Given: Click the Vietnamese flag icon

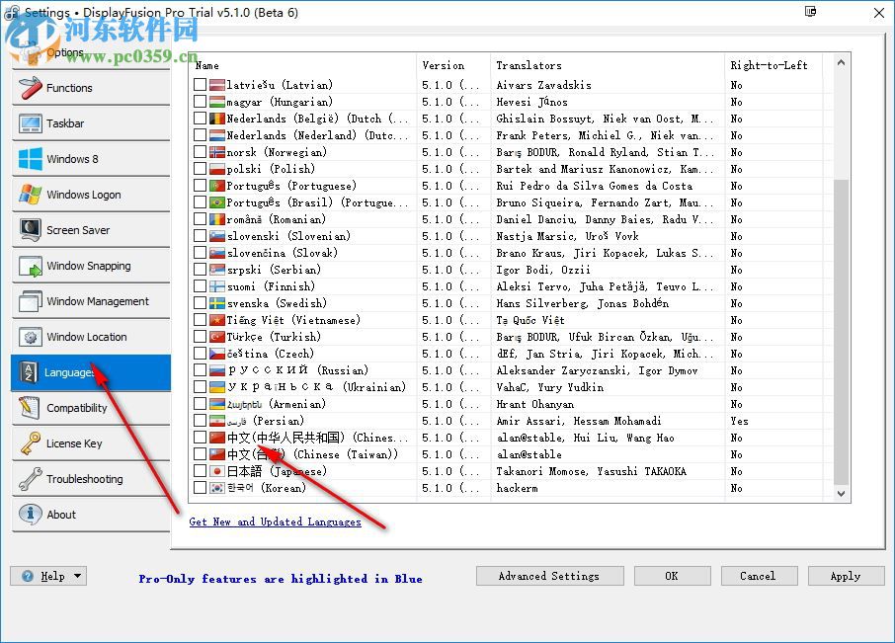Looking at the screenshot, I should coord(217,320).
